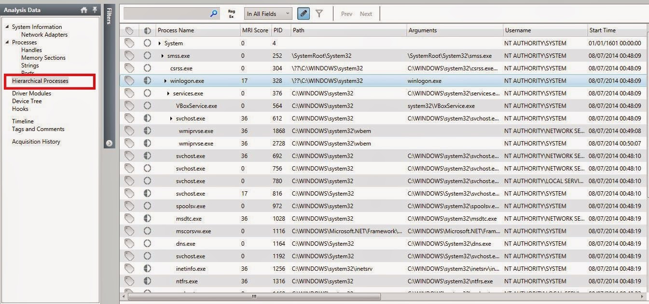Sort by Start Time column header

tap(616, 30)
